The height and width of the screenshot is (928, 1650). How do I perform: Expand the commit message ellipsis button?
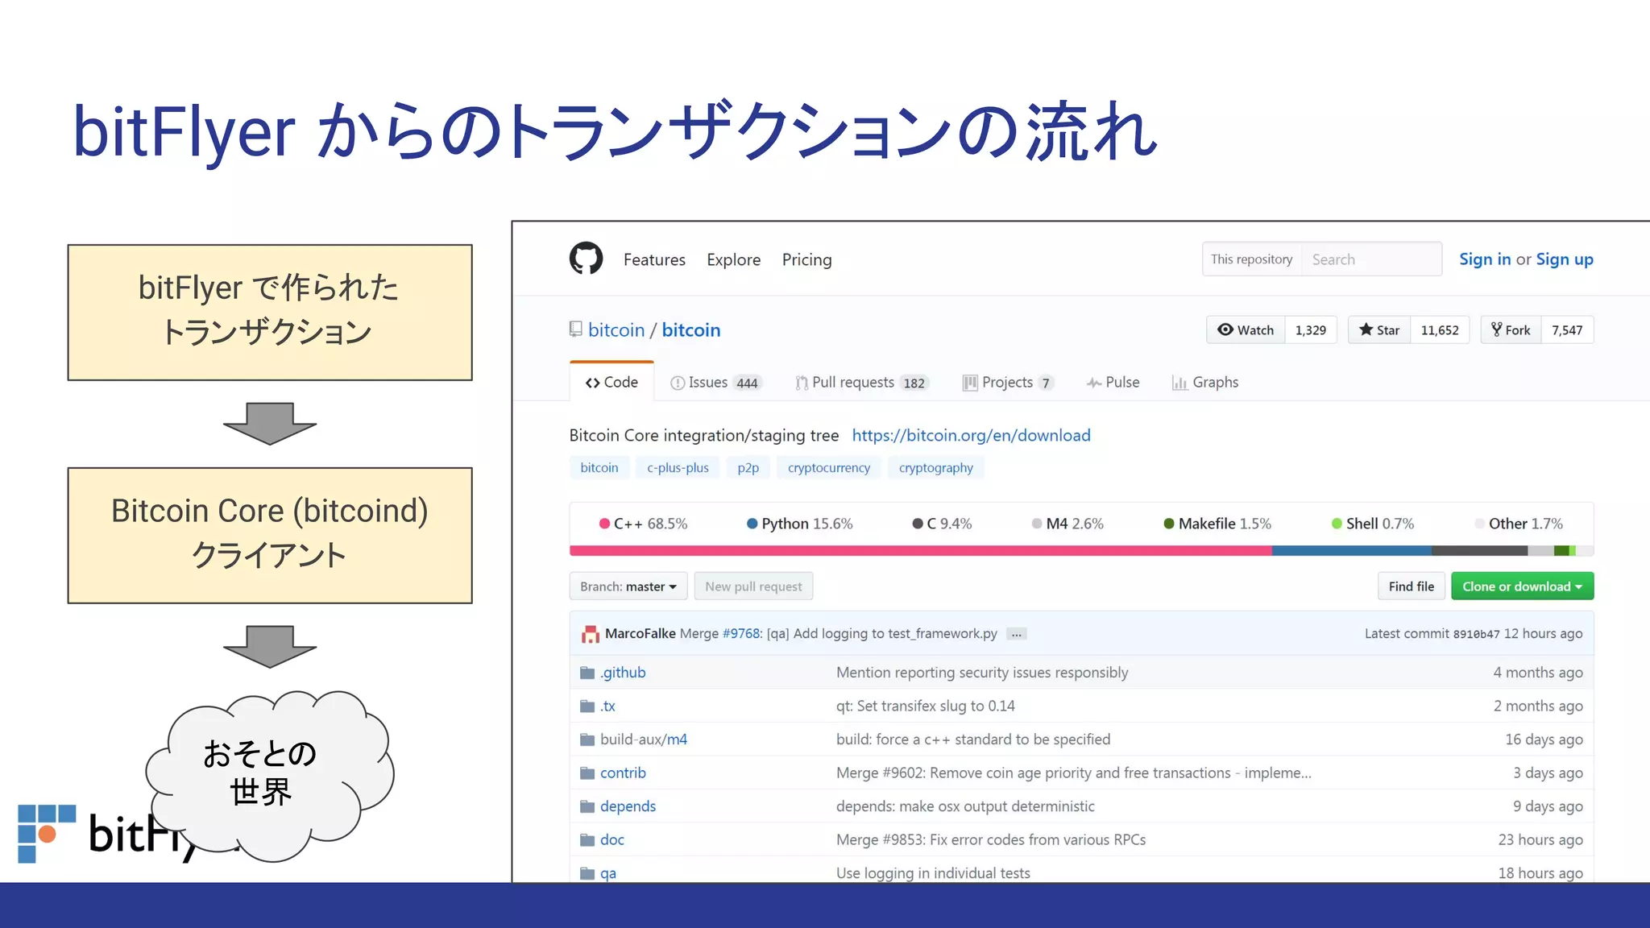[x=1017, y=634]
